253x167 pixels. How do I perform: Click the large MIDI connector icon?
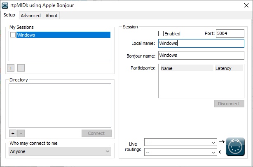coord(235,147)
